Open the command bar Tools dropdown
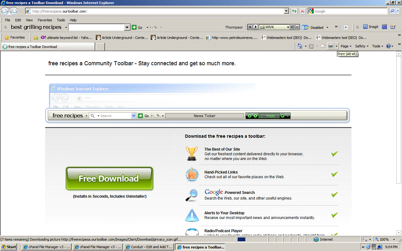 coord(378,46)
